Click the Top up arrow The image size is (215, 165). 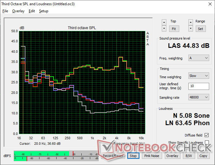pos(164,22)
